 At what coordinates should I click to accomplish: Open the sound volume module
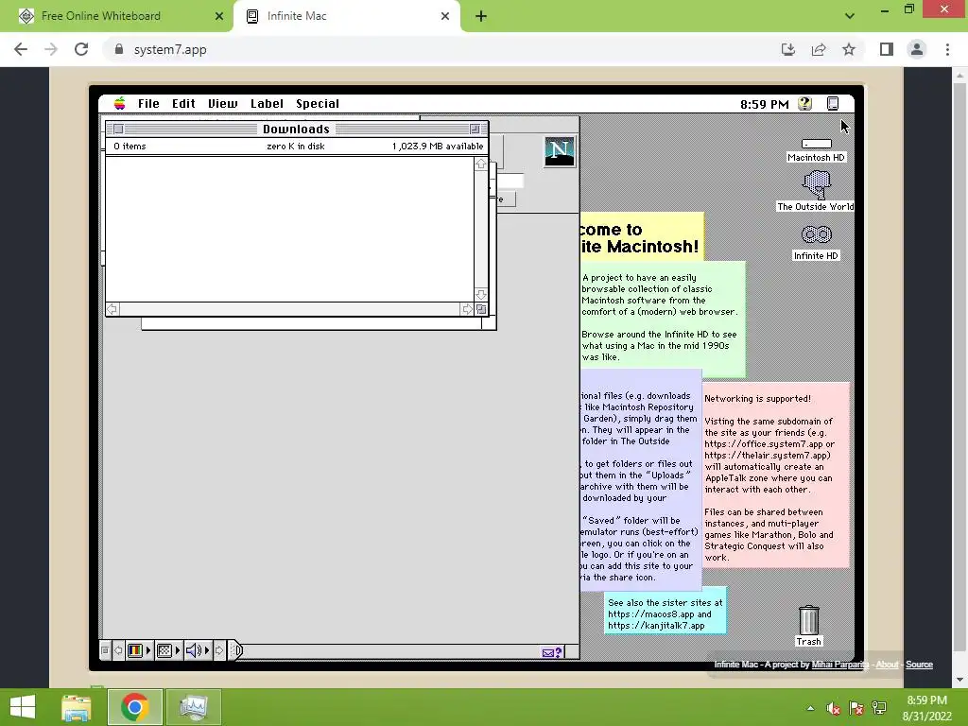[198, 650]
